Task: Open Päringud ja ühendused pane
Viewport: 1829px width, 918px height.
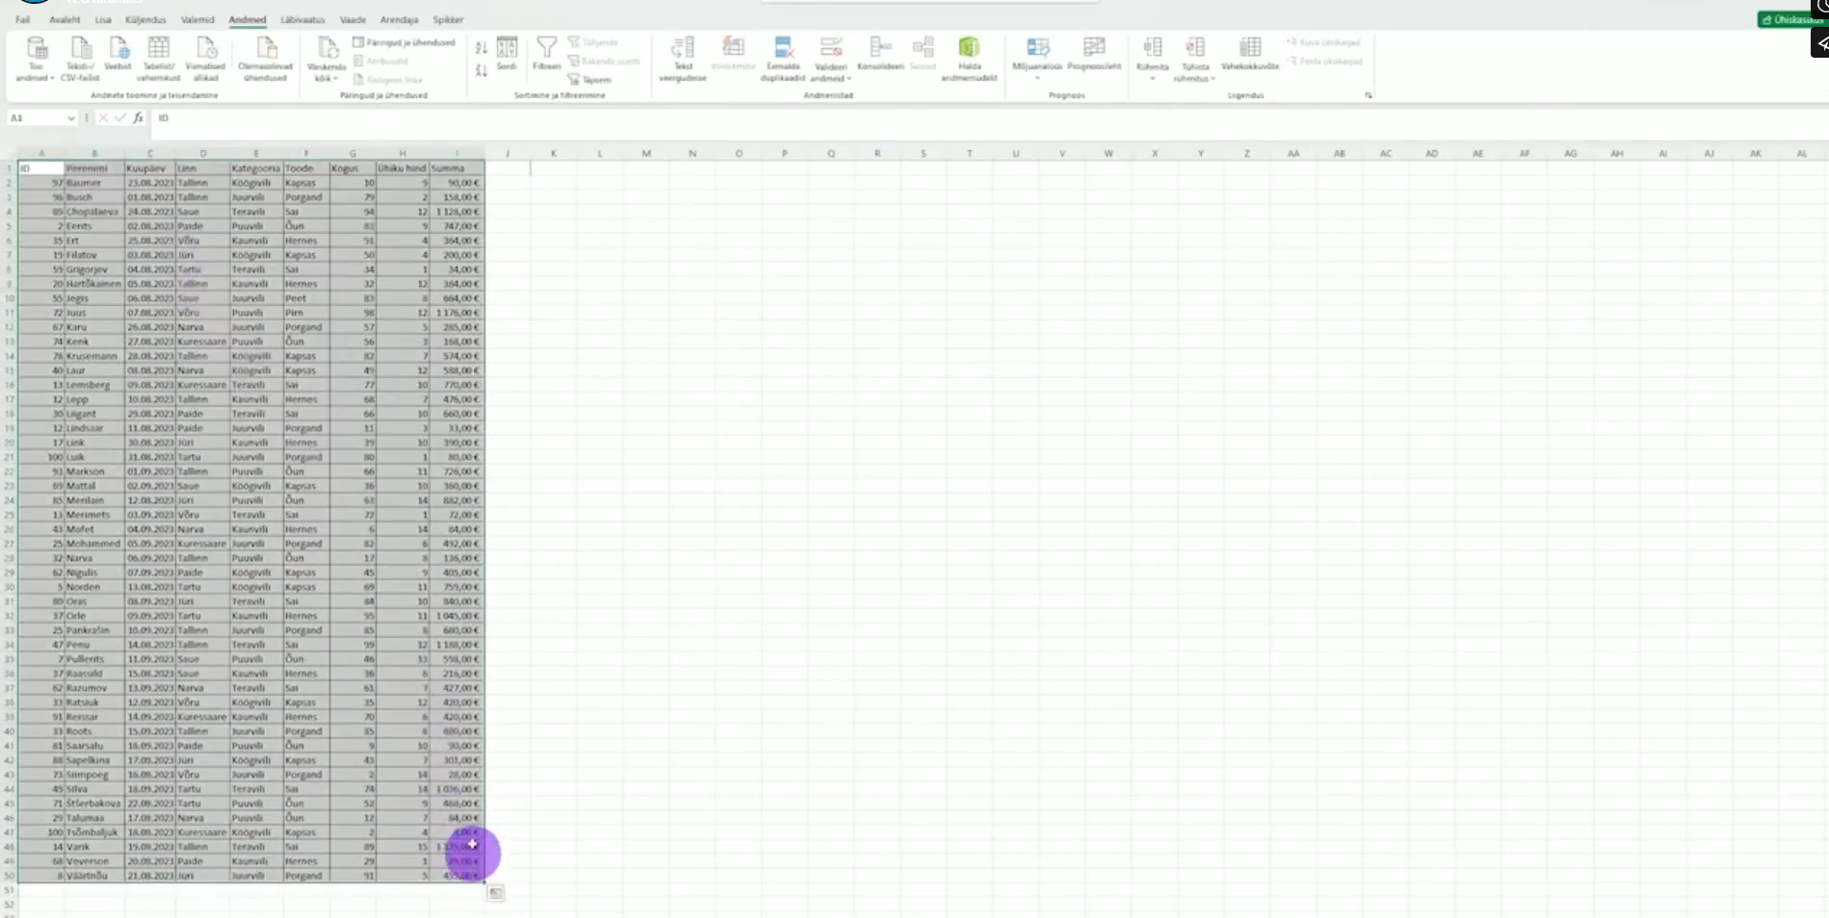Action: coord(404,42)
